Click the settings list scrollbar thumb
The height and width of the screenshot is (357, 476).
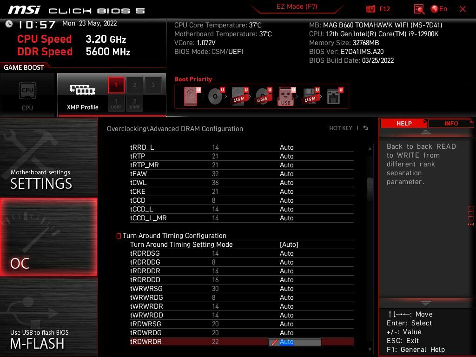(370, 190)
